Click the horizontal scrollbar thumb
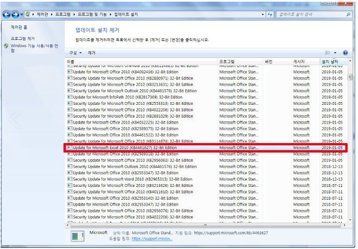Viewport: 358px width, 249px height. pos(205,225)
